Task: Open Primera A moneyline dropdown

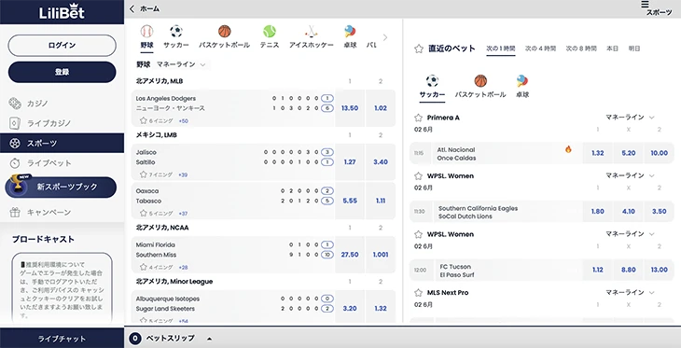Action: pos(631,118)
